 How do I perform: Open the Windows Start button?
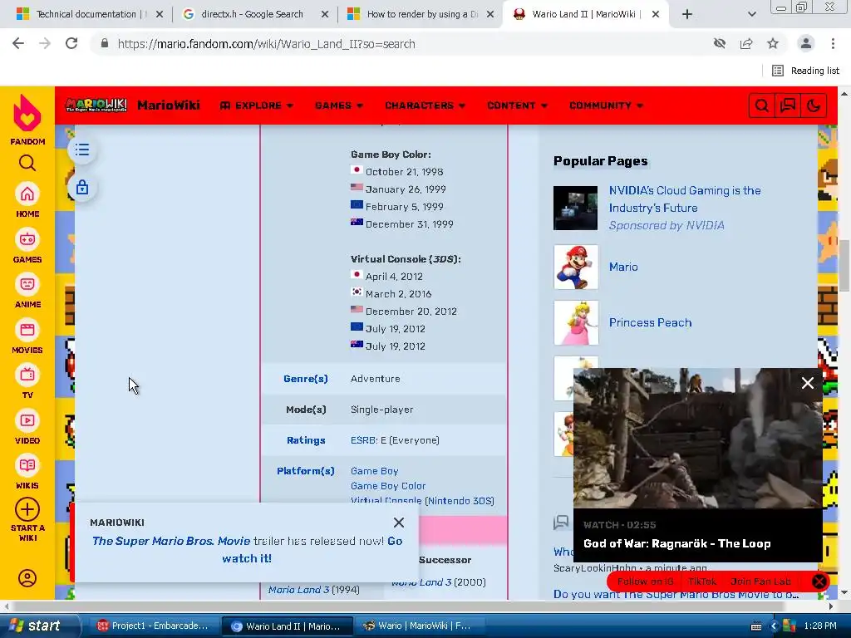tap(38, 626)
